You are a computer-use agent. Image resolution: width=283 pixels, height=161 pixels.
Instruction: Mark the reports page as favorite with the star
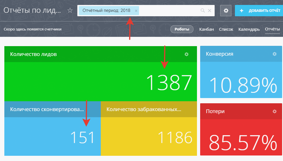[x=70, y=11]
